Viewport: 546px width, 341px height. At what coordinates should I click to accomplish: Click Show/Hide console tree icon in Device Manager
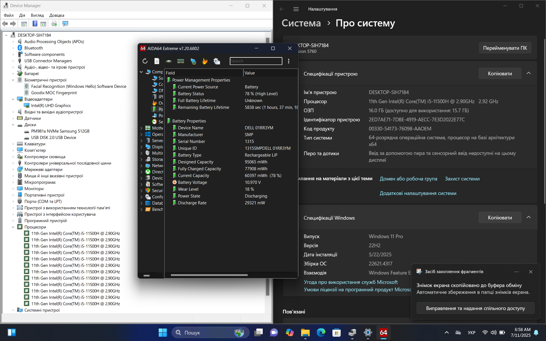click(24, 24)
